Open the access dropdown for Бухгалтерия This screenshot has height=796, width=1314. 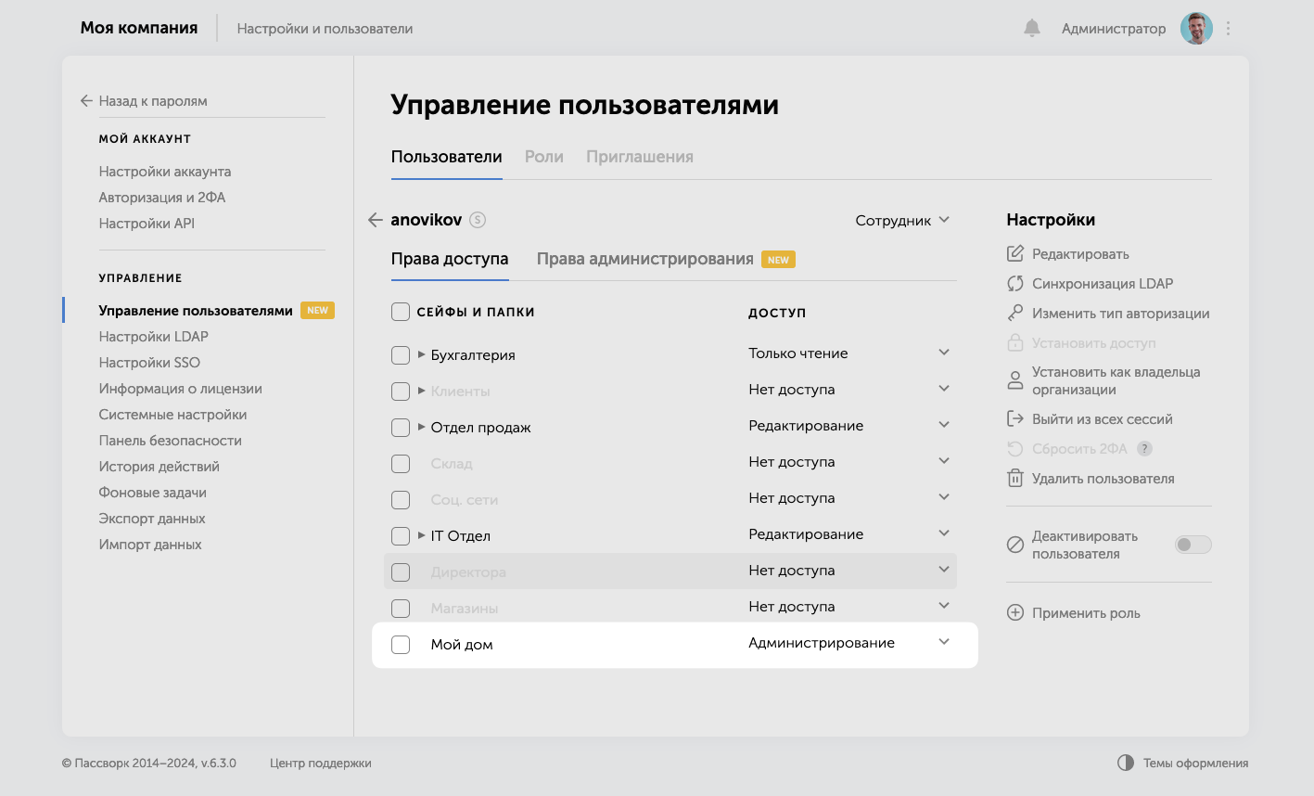tap(944, 353)
